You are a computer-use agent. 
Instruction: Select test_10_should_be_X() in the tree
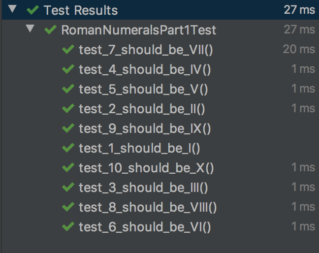146,168
